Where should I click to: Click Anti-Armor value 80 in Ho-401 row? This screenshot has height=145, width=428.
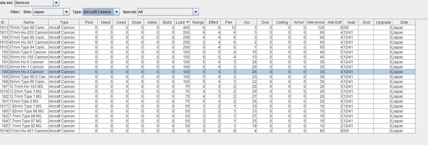coord(315,131)
